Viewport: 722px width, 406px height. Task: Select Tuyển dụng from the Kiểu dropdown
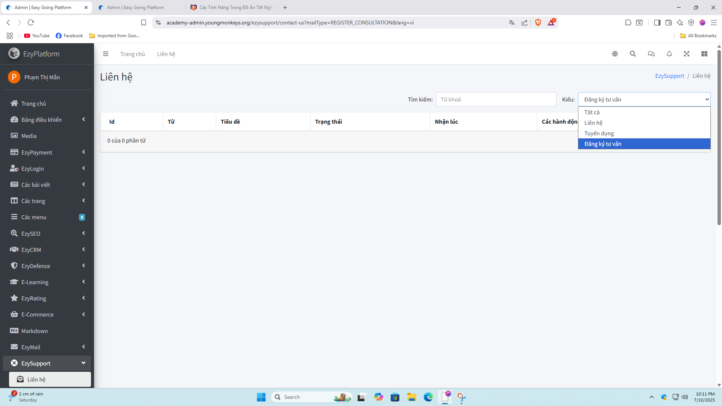599,133
